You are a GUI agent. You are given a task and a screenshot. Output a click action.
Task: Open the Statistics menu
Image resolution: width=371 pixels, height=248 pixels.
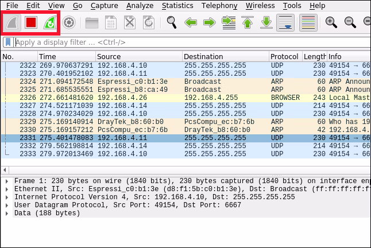pyautogui.click(x=177, y=5)
